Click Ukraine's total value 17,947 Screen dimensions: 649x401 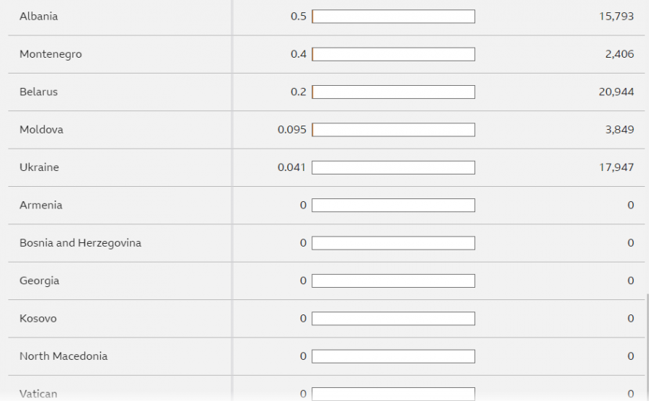616,167
